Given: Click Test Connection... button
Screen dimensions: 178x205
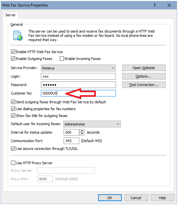Looking at the screenshot, I should (144, 85).
